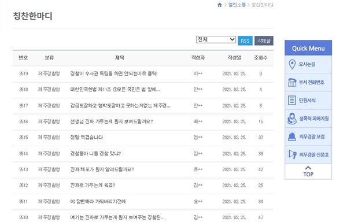Open post 경찰들아 니들 경찰 맞냐?
Screen dimensions: 347x222
95,153
